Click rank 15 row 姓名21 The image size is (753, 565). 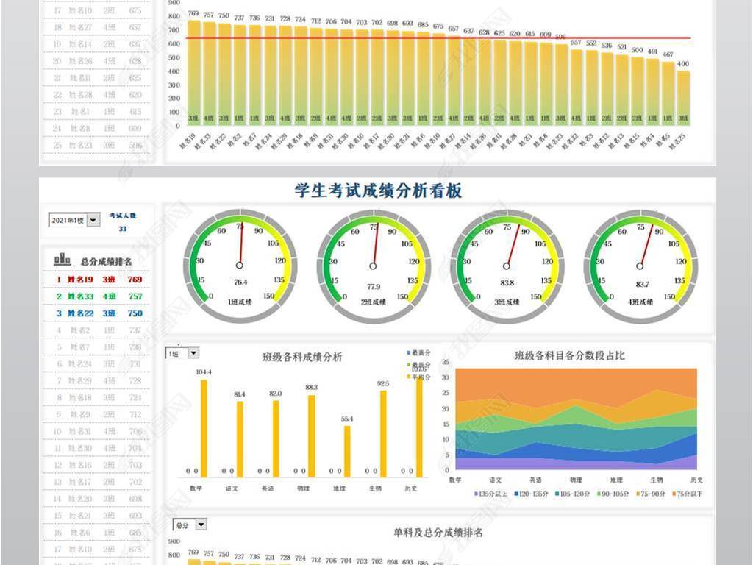pos(96,515)
